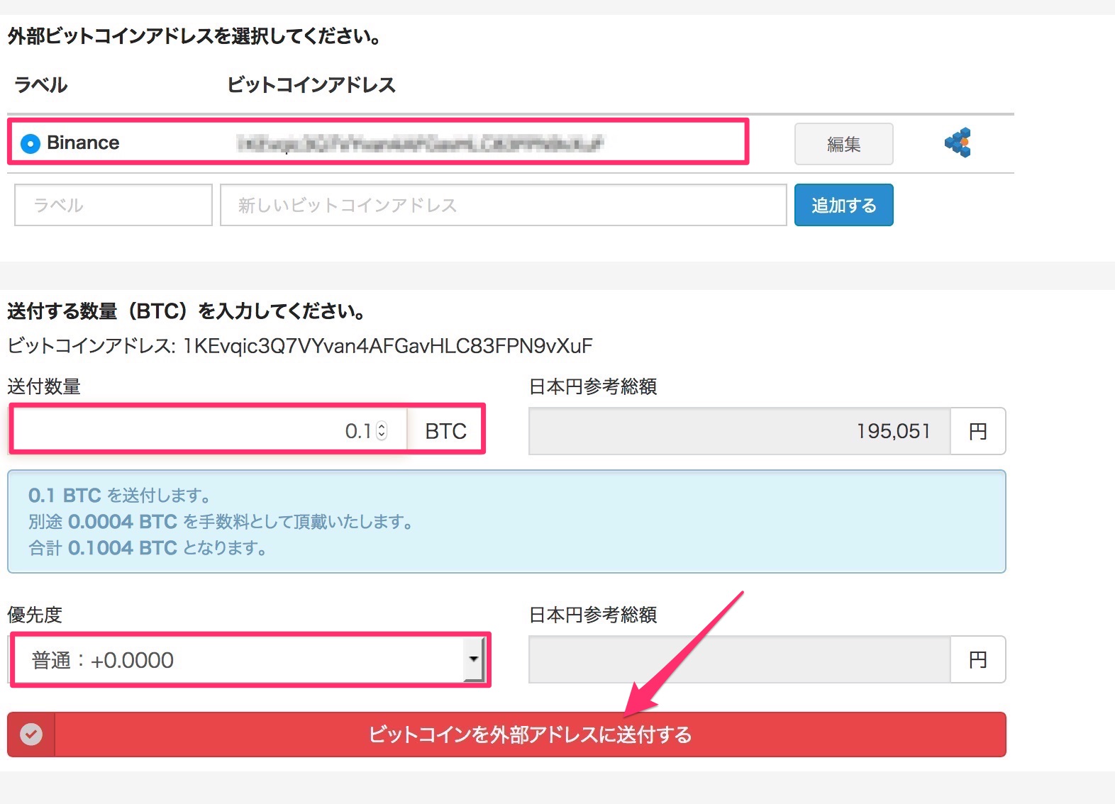1115x804 pixels.
Task: Click the arrow of the 普通 priority combo box
Action: tap(473, 659)
